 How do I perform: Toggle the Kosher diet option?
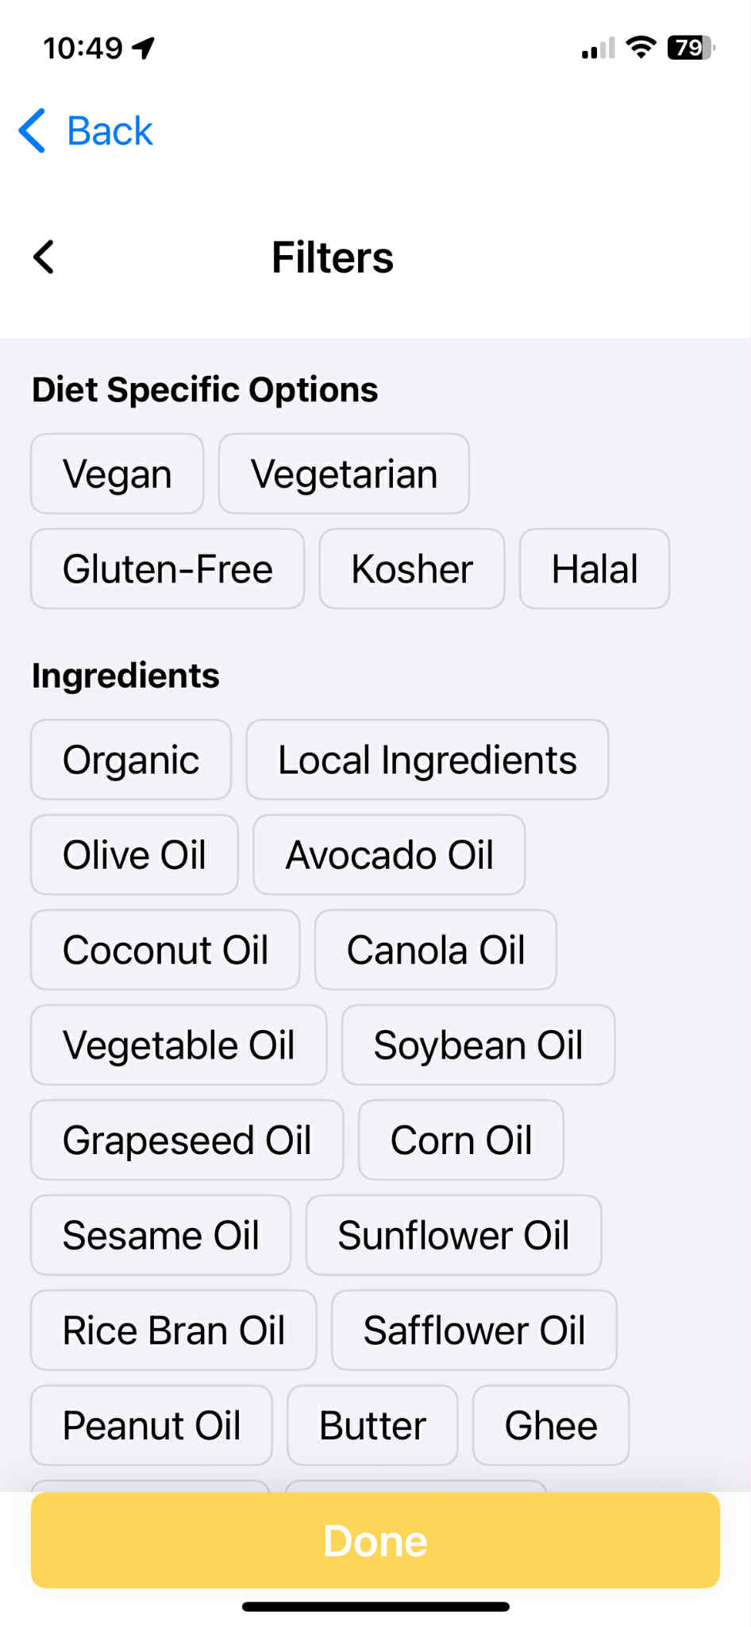click(x=412, y=569)
